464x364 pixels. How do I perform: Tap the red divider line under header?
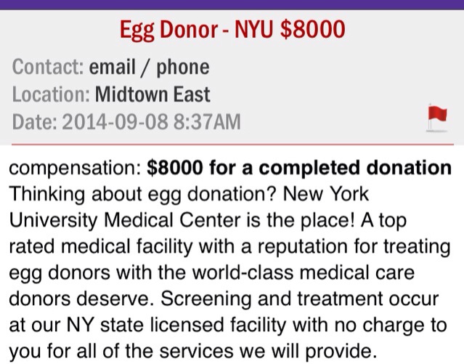(231, 144)
